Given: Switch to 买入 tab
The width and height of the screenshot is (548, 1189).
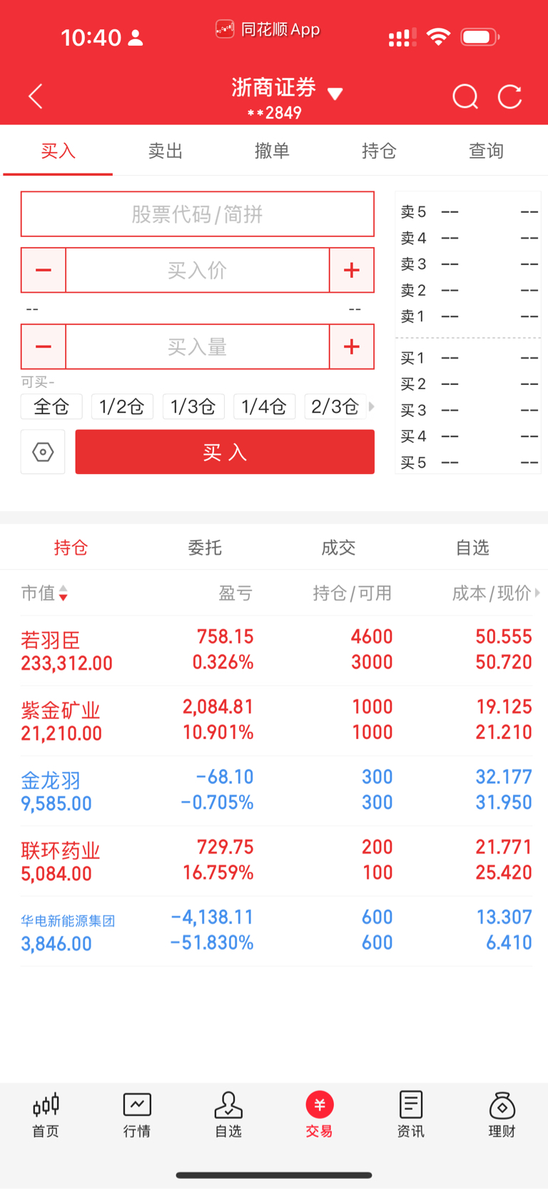Looking at the screenshot, I should pyautogui.click(x=58, y=151).
